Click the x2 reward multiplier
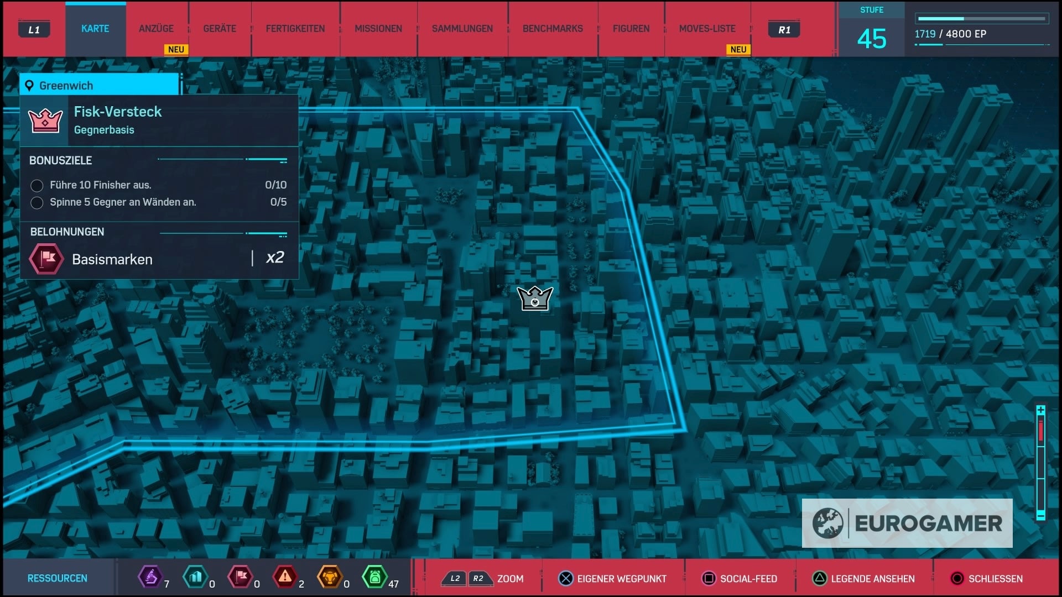 coord(275,257)
